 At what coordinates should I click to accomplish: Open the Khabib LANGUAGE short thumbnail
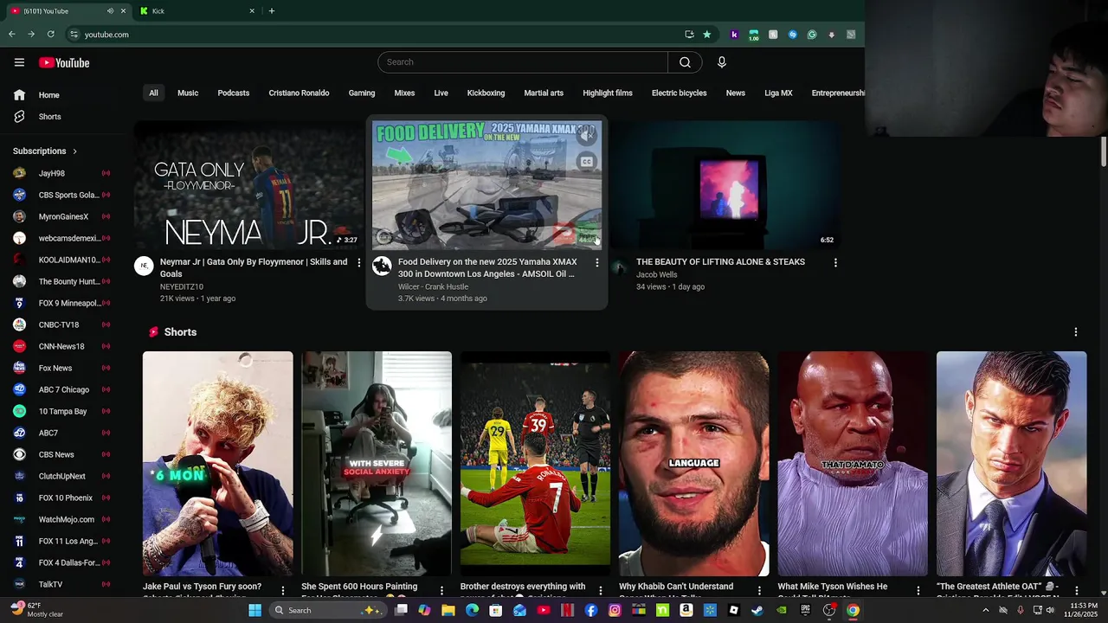pos(693,464)
